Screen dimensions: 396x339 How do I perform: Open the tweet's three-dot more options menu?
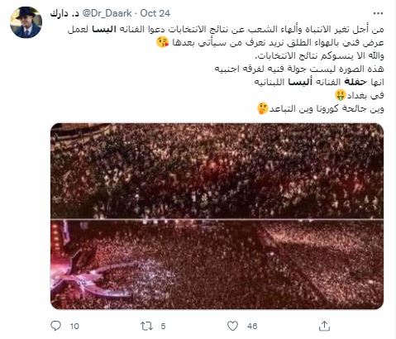(378, 13)
